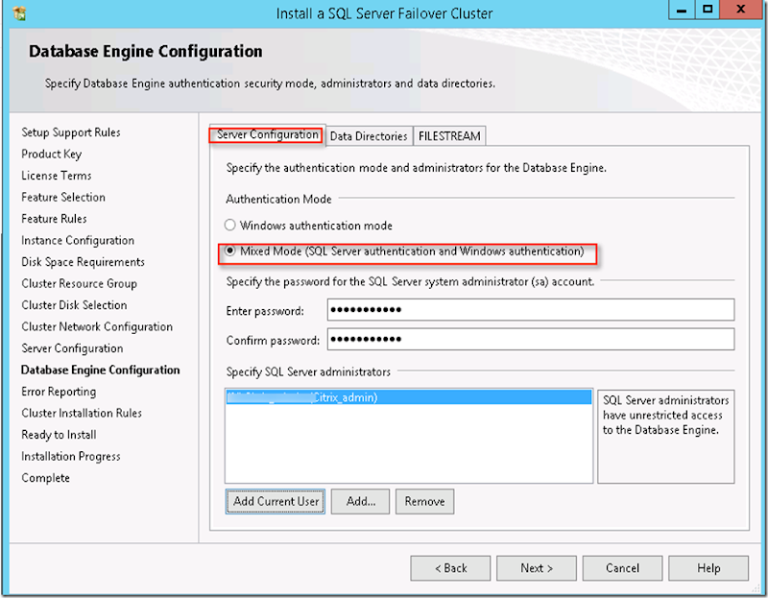This screenshot has height=598, width=768.
Task: Select Mixed Mode authentication radio button
Action: click(229, 251)
